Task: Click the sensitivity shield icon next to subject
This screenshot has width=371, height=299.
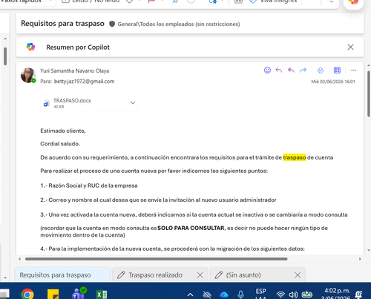Action: [112, 24]
